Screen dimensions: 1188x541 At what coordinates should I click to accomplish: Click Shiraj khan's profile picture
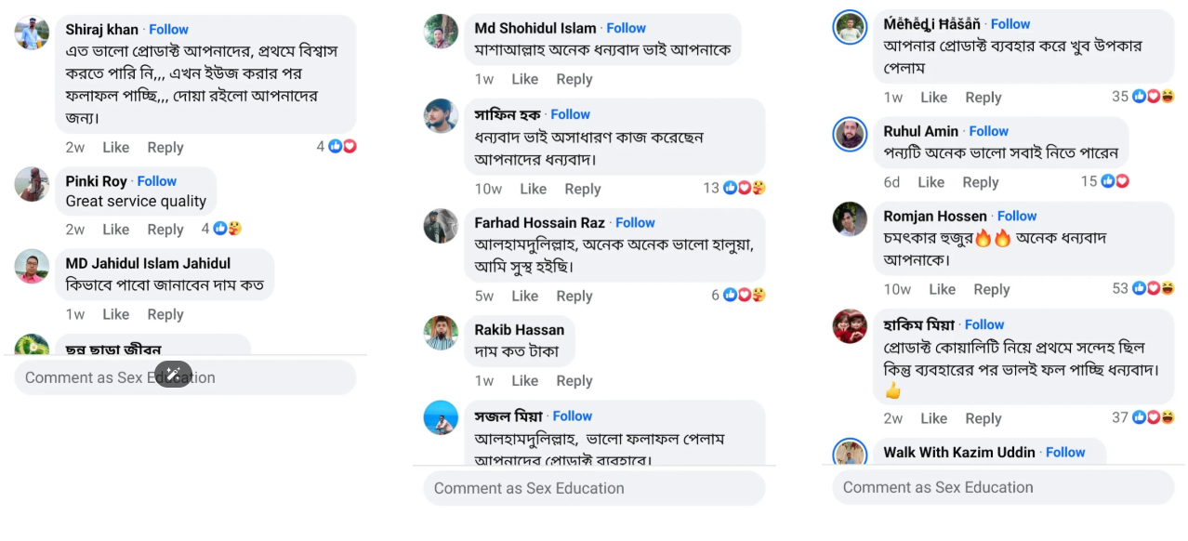(31, 33)
